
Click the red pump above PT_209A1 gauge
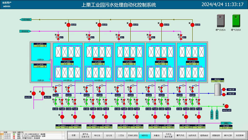click(x=62, y=117)
